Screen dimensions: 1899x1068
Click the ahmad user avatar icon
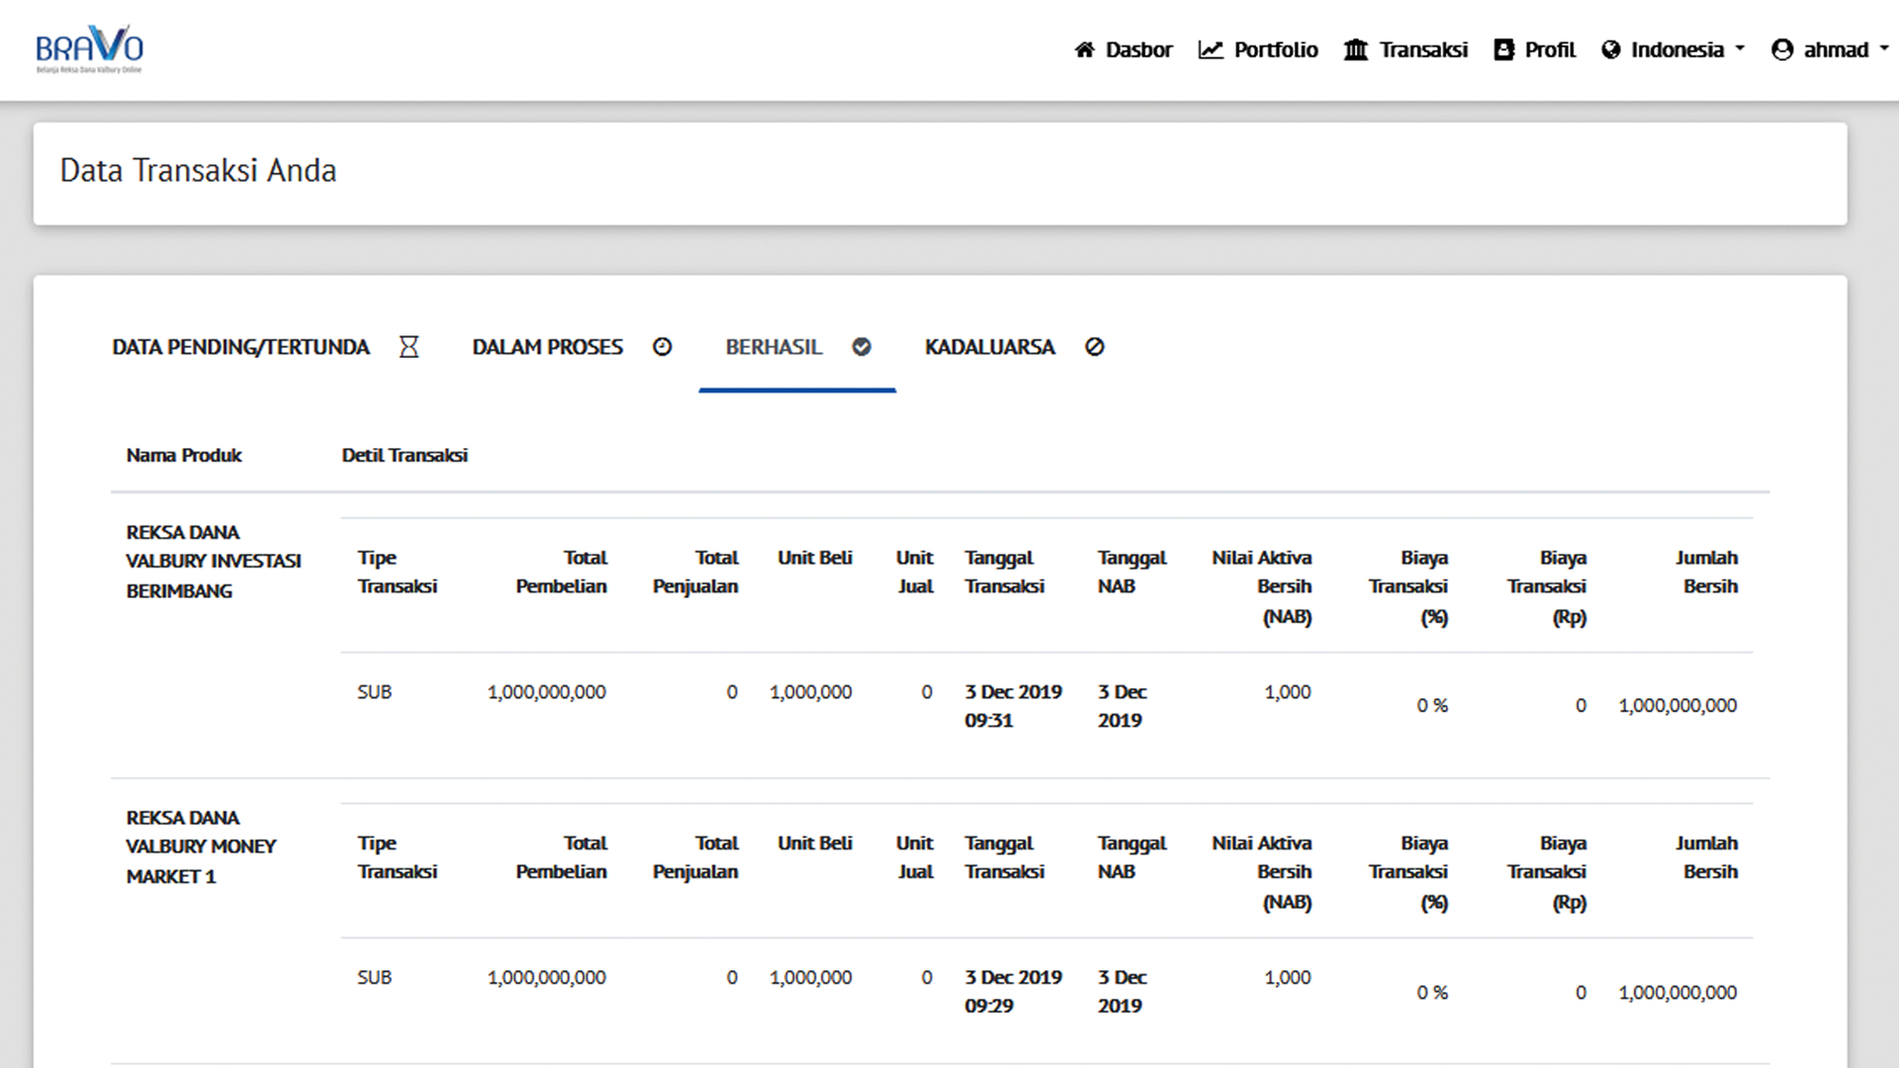1782,49
